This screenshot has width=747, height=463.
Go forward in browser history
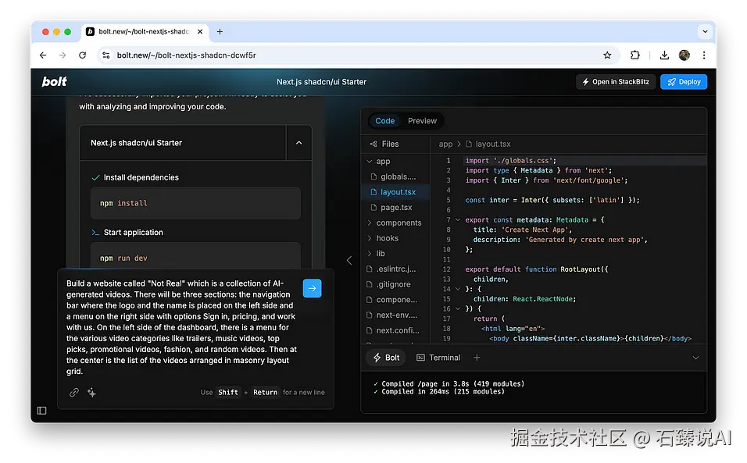coord(63,55)
